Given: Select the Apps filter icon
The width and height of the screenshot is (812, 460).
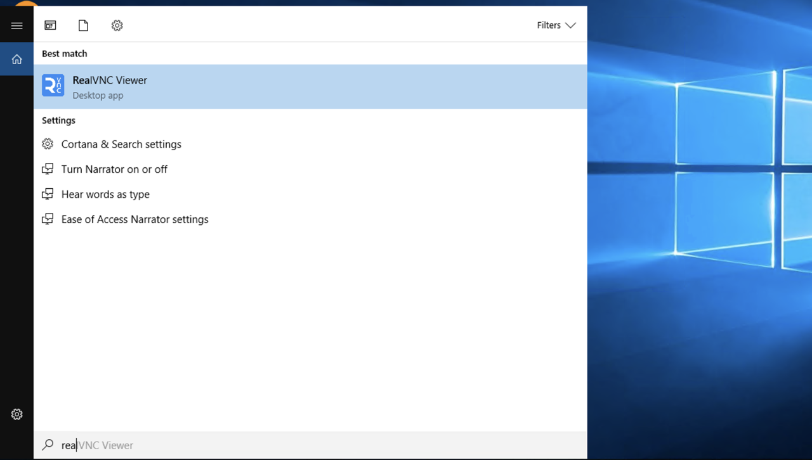Looking at the screenshot, I should click(50, 25).
